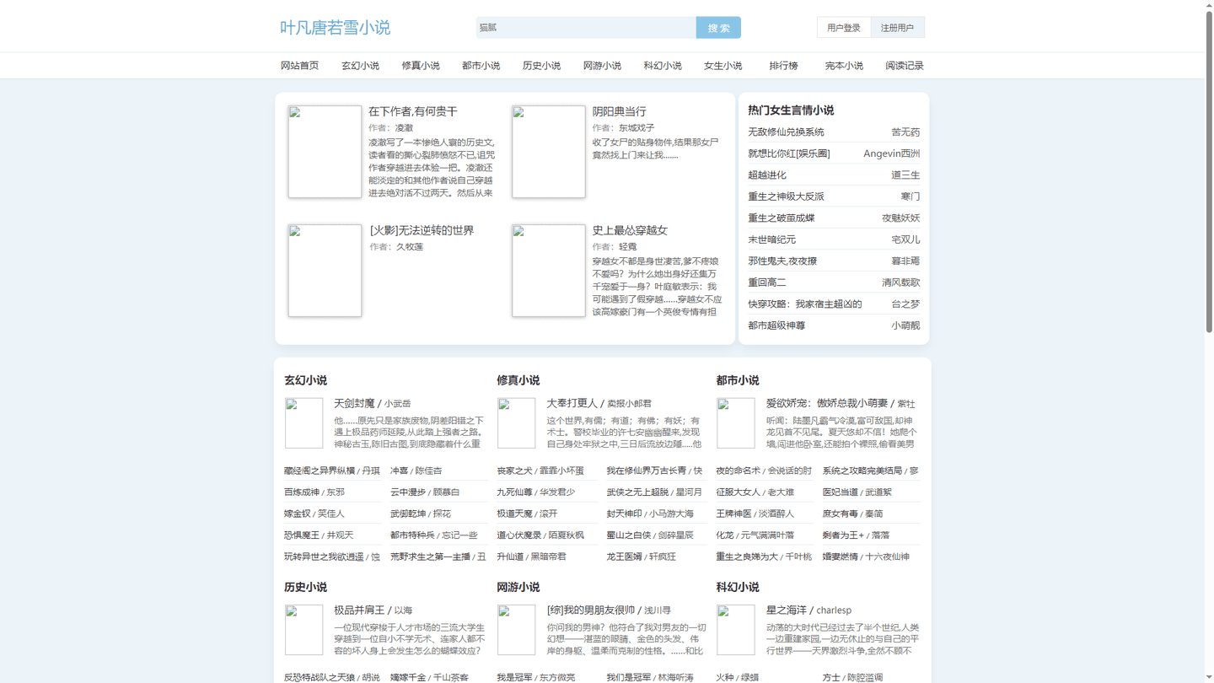Open the title link 阴阳典当行
Image resolution: width=1214 pixels, height=683 pixels.
point(620,111)
